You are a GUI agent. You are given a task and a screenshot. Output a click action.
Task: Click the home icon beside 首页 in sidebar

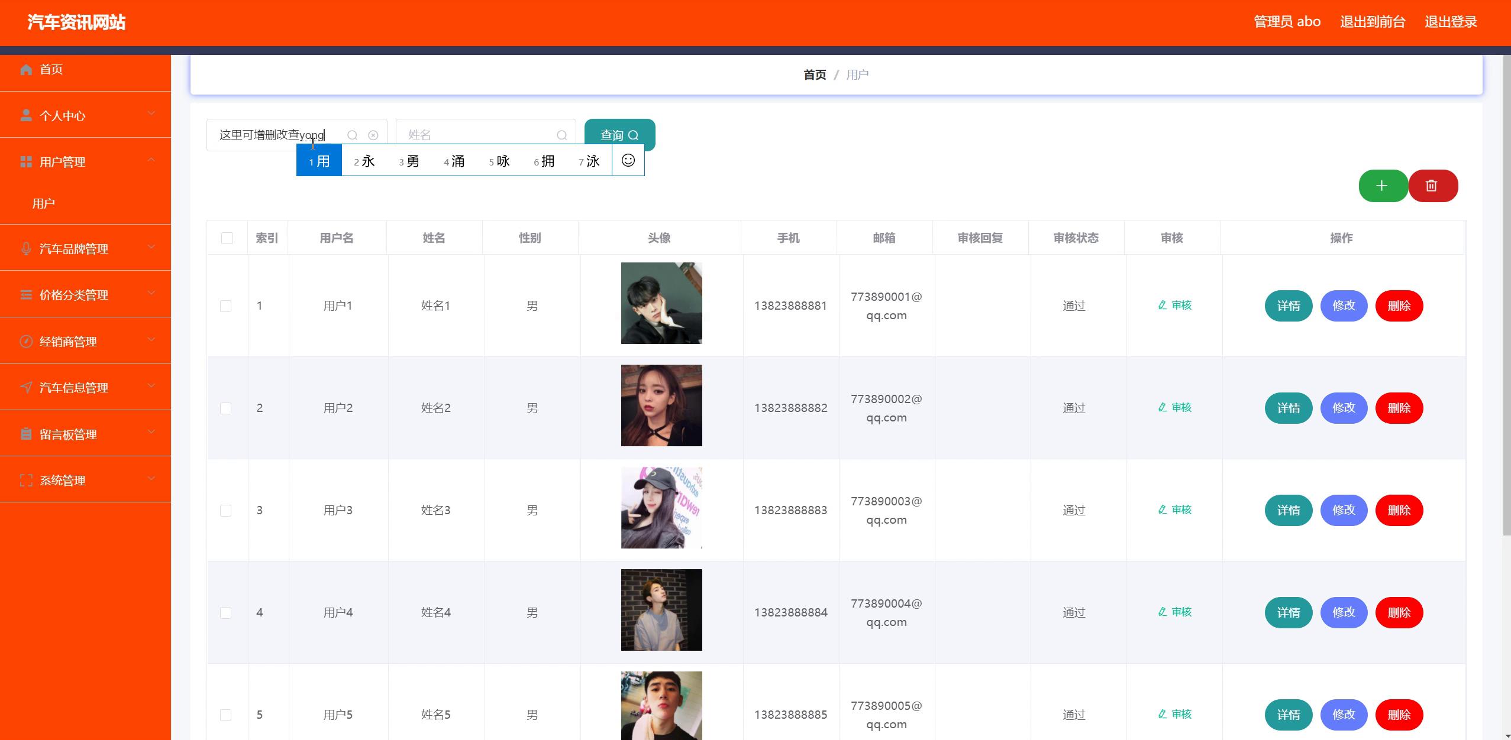[26, 70]
